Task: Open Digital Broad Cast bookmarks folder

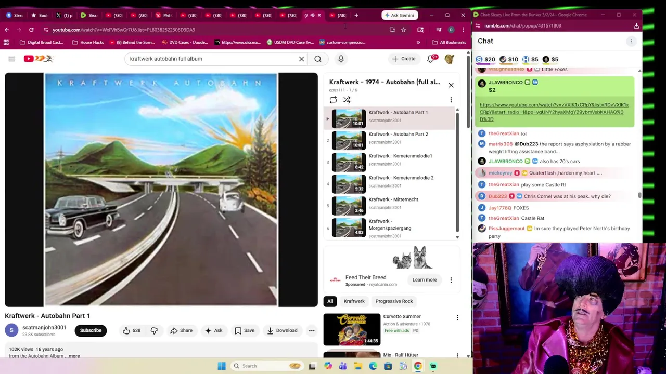Action: (41, 42)
